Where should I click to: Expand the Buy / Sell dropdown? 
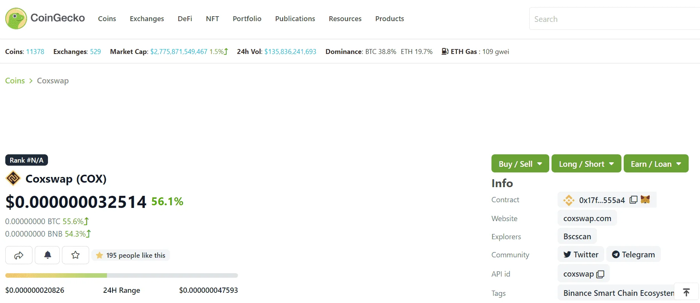pos(520,164)
